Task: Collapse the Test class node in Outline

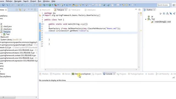Action: pos(146,19)
